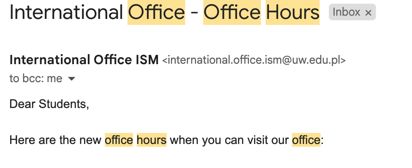The width and height of the screenshot is (412, 168).
Task: Click highlighted 'hours' in the email body
Action: [x=151, y=140]
